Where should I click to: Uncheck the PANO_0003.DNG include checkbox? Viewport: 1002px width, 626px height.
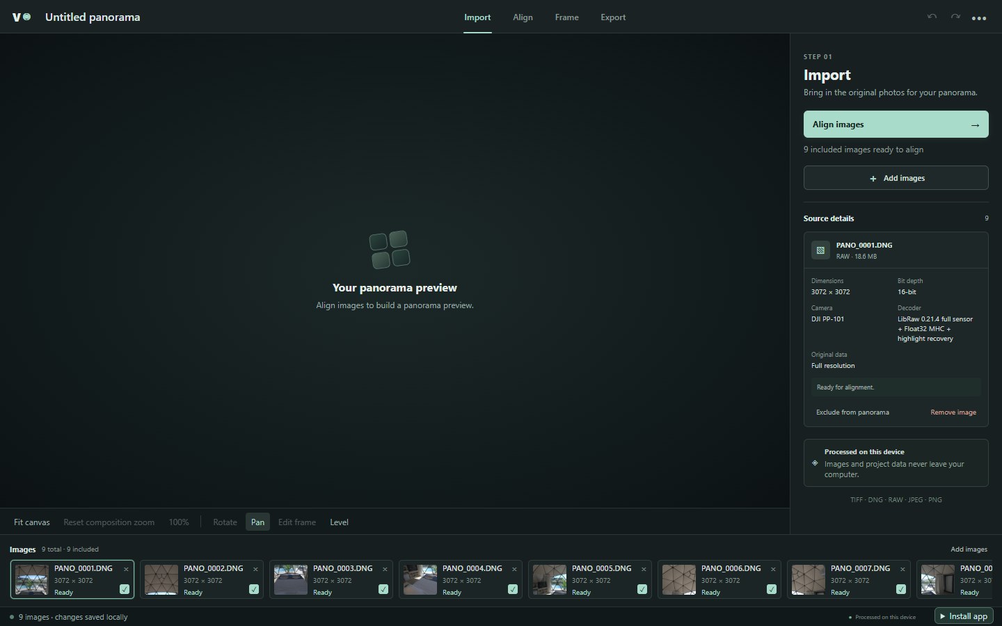[383, 589]
